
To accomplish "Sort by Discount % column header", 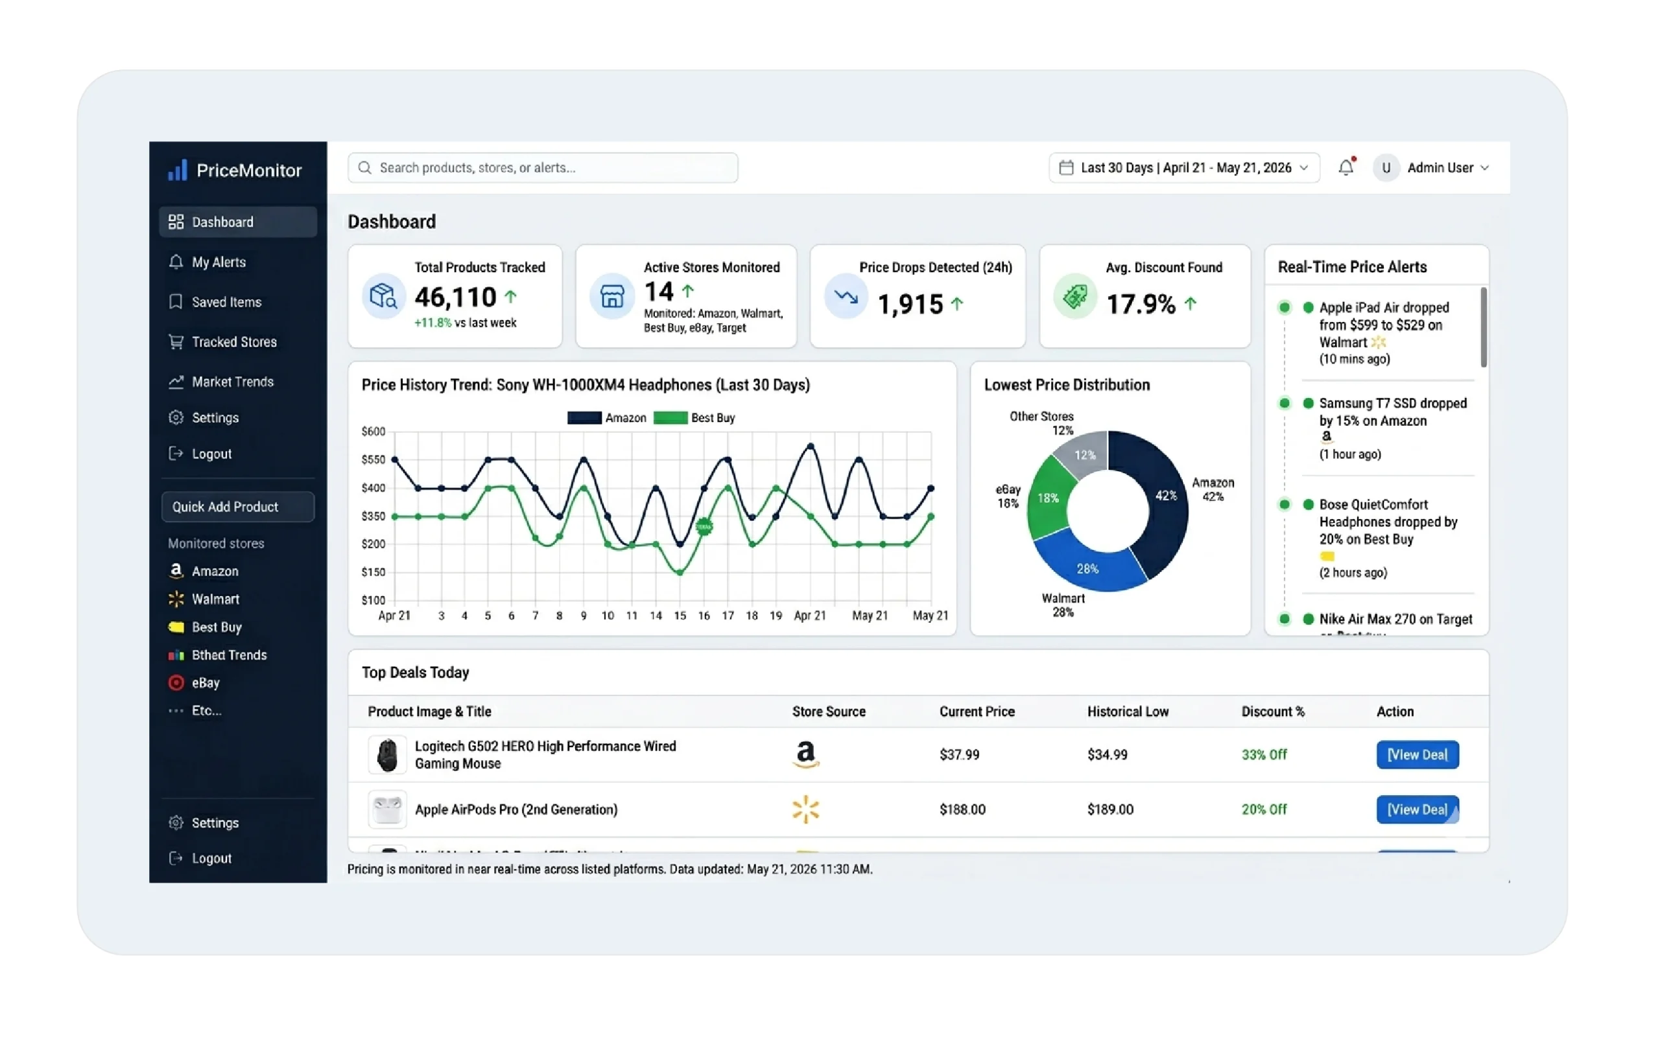I will click(x=1273, y=711).
